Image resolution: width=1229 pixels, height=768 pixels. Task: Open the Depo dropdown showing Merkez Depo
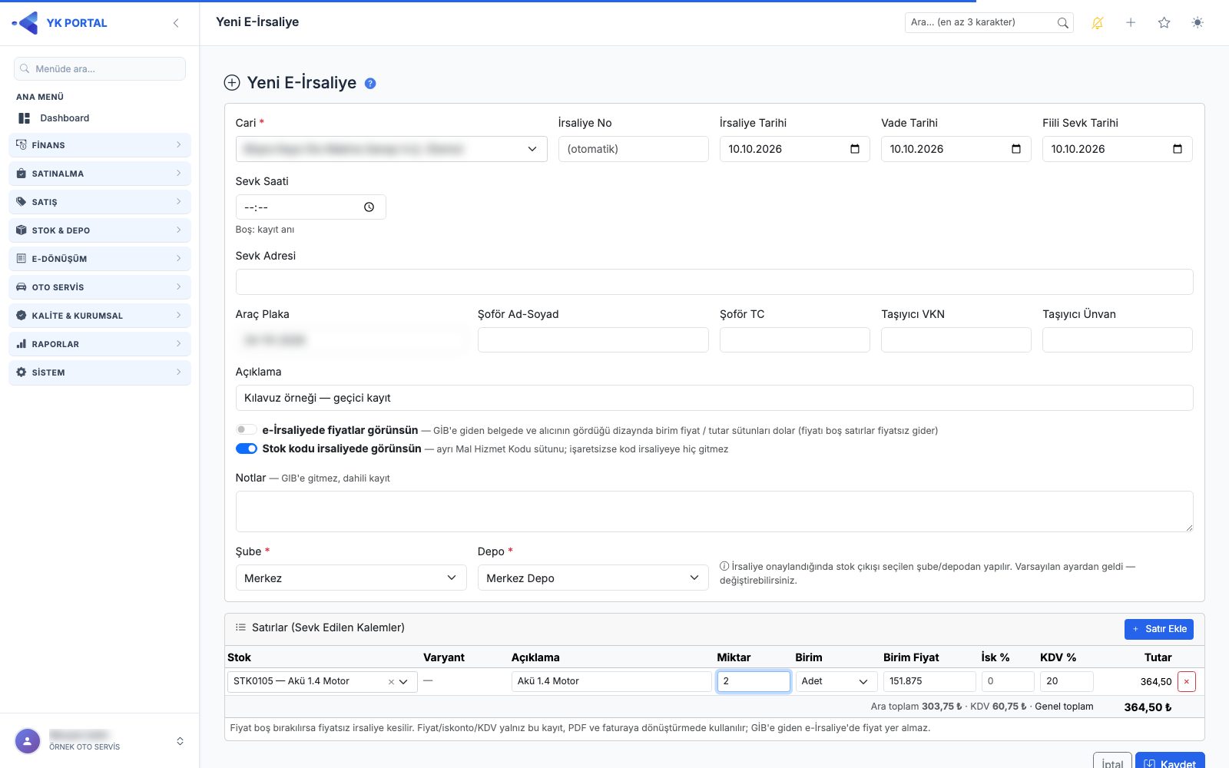pos(593,578)
